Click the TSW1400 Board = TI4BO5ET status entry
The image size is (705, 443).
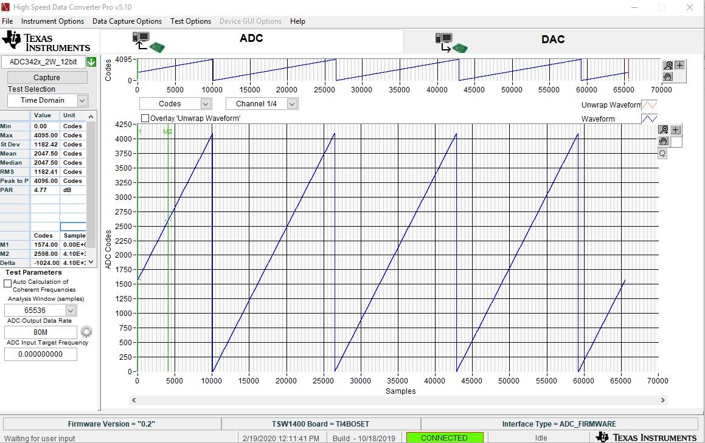pyautogui.click(x=321, y=424)
